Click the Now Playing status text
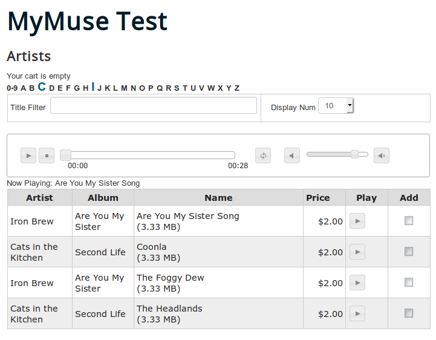This screenshot has height=340, width=436. click(x=73, y=183)
